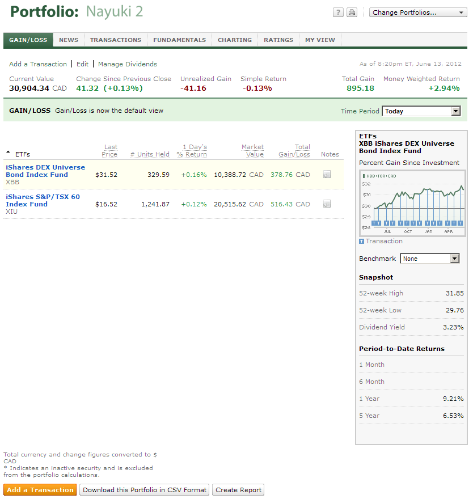
Task: Click the XBB percent gain chart
Action: click(x=412, y=204)
